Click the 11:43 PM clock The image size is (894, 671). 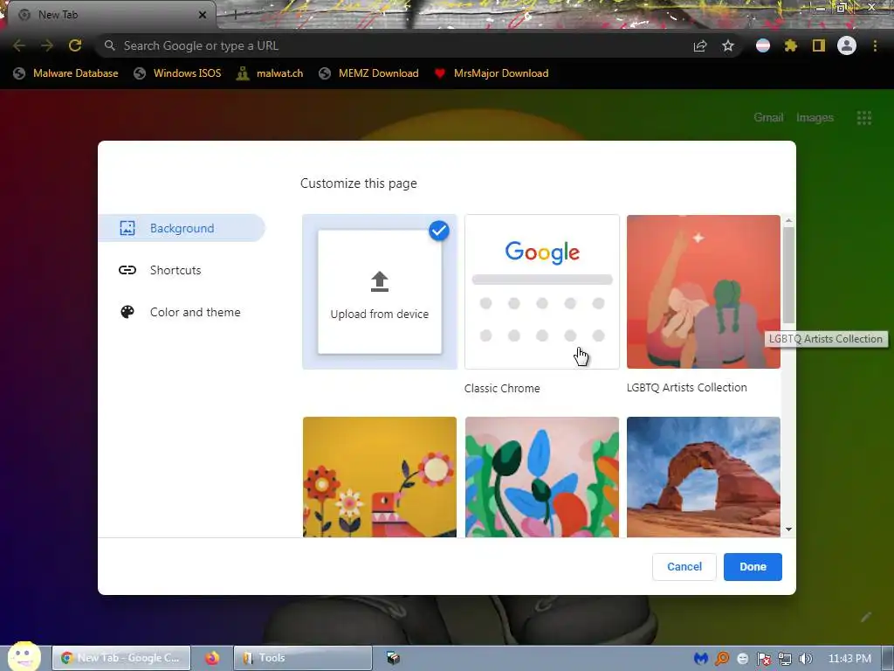click(x=849, y=659)
